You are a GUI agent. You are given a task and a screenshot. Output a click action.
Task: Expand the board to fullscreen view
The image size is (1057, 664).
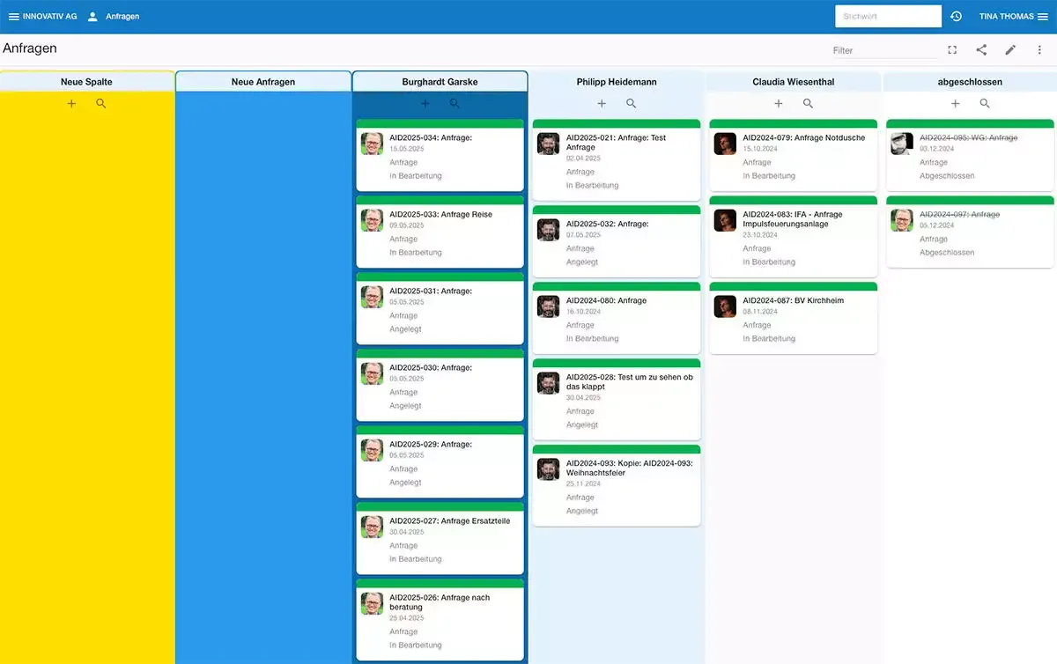coord(951,50)
